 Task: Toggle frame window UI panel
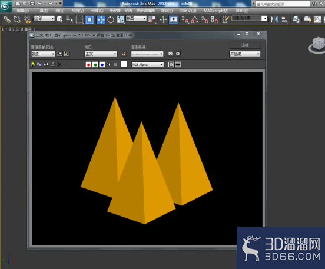point(178,64)
